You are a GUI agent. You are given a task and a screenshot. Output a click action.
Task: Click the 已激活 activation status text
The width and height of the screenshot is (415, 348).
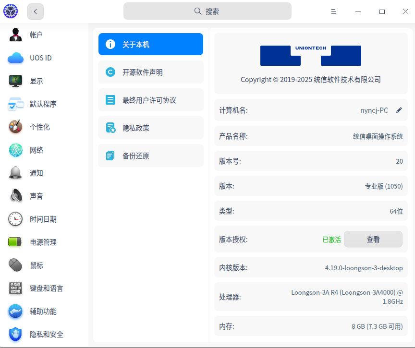point(331,240)
